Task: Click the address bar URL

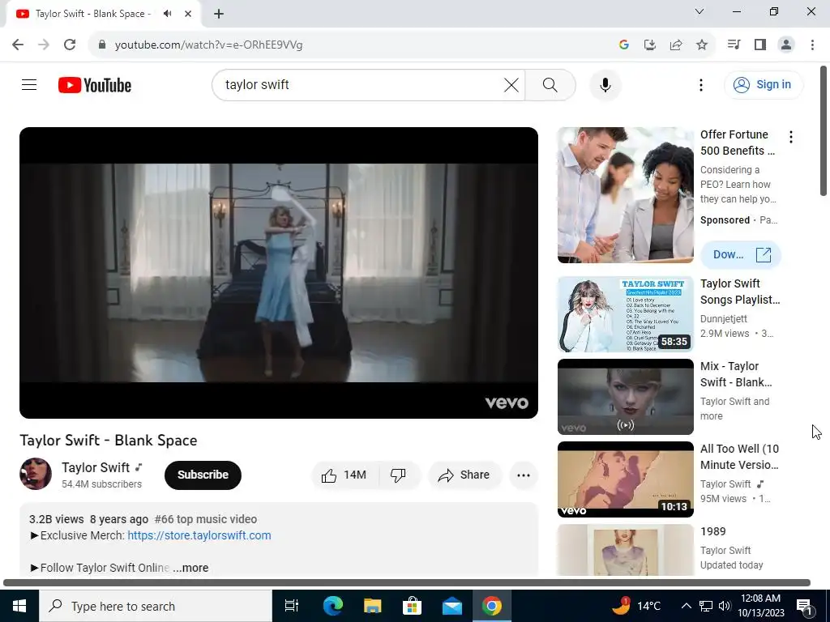Action: click(208, 45)
